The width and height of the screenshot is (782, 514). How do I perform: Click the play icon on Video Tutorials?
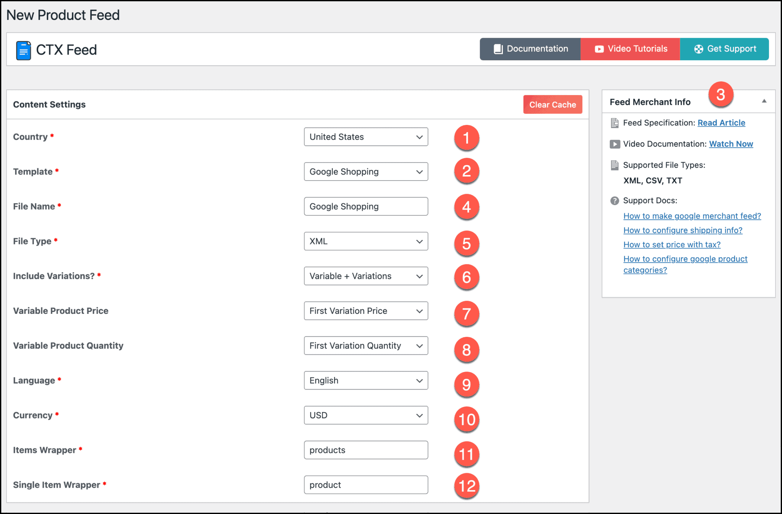599,49
